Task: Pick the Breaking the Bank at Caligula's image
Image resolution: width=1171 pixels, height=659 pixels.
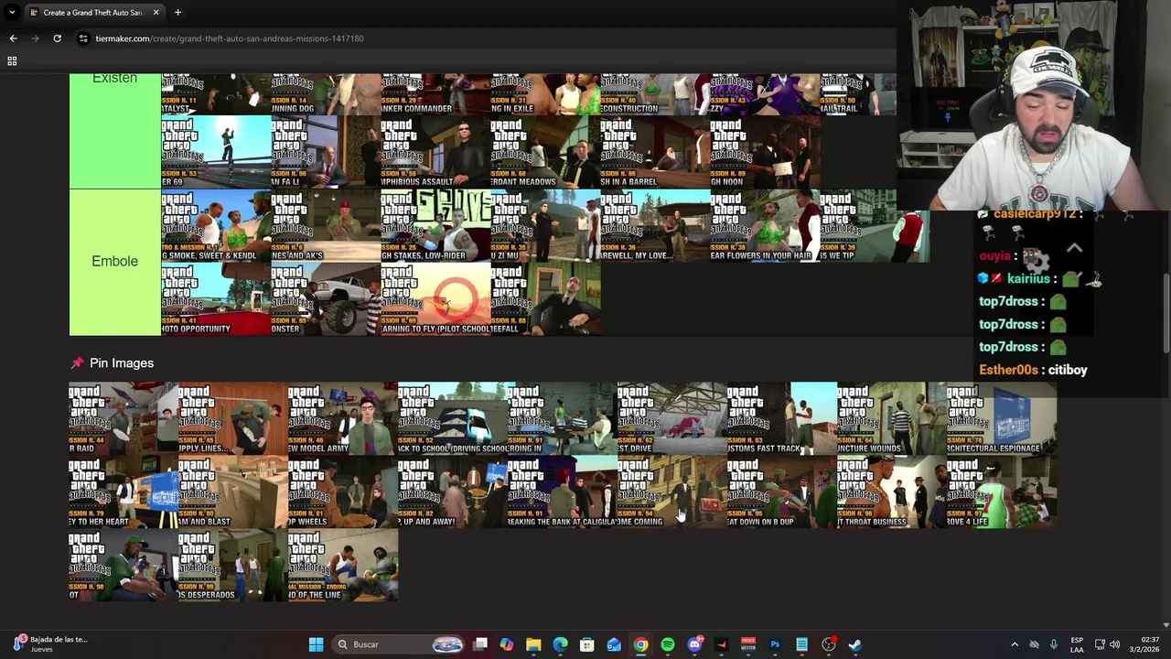Action: pos(563,492)
